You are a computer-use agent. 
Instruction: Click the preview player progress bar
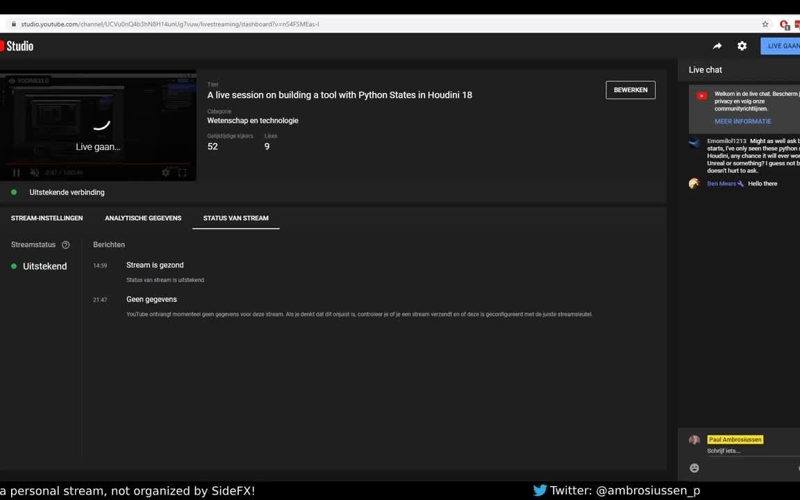coord(98,165)
